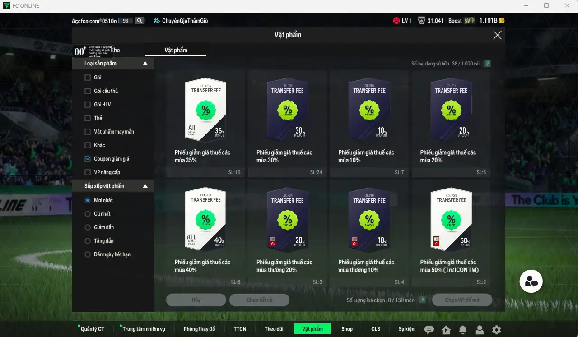Open settings gear icon
Screen dimensions: 578x337
pyautogui.click(x=496, y=330)
